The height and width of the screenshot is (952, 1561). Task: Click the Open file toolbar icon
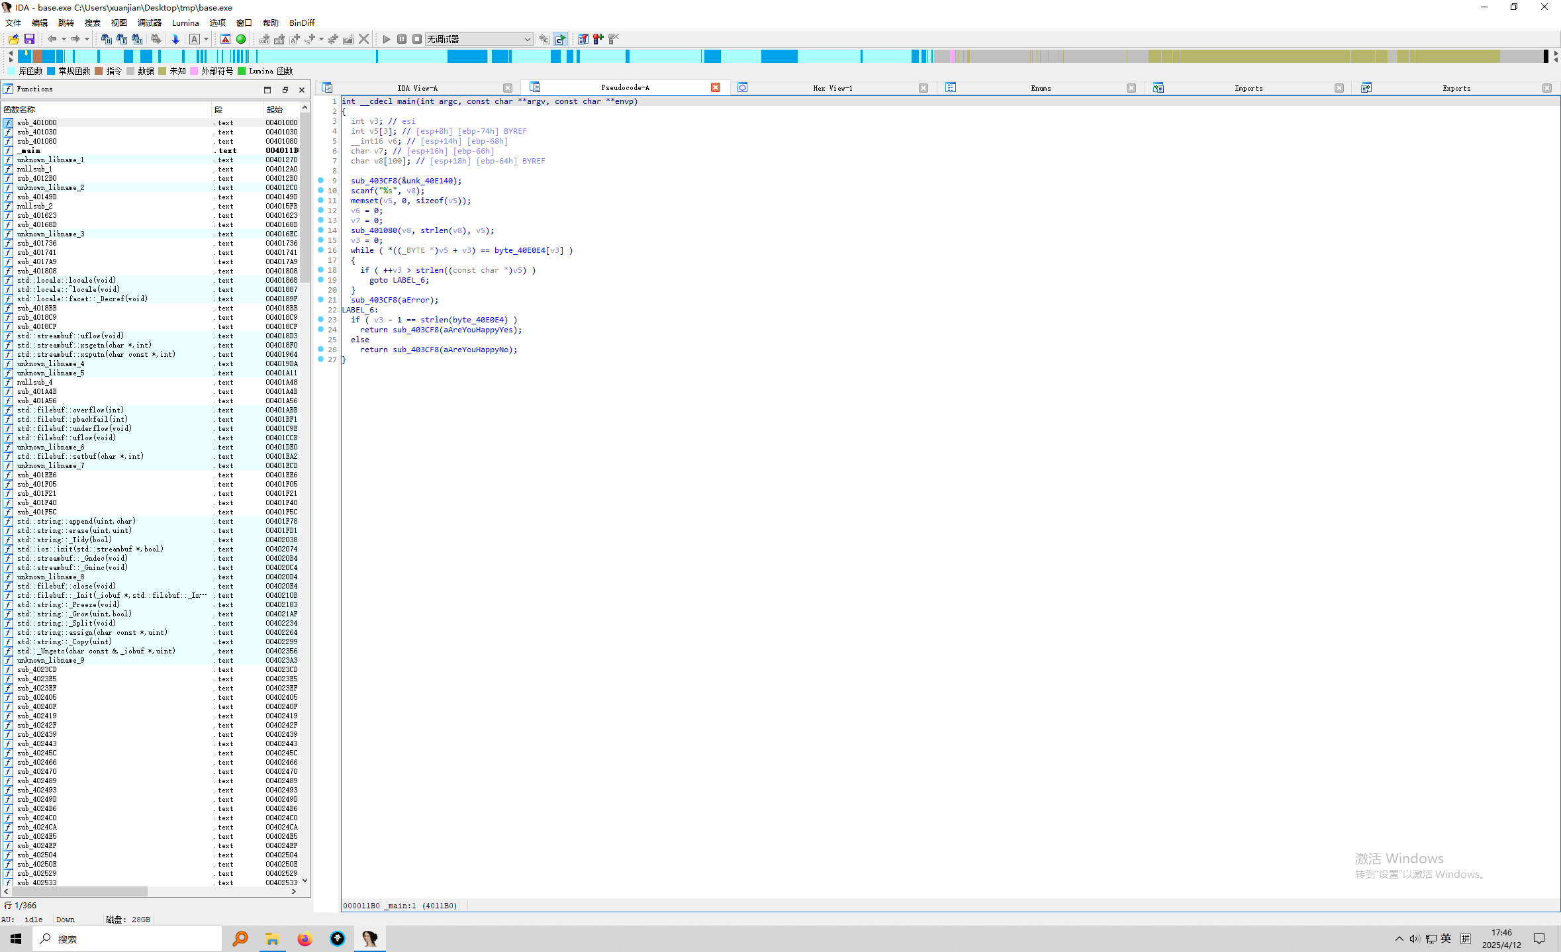click(x=13, y=39)
